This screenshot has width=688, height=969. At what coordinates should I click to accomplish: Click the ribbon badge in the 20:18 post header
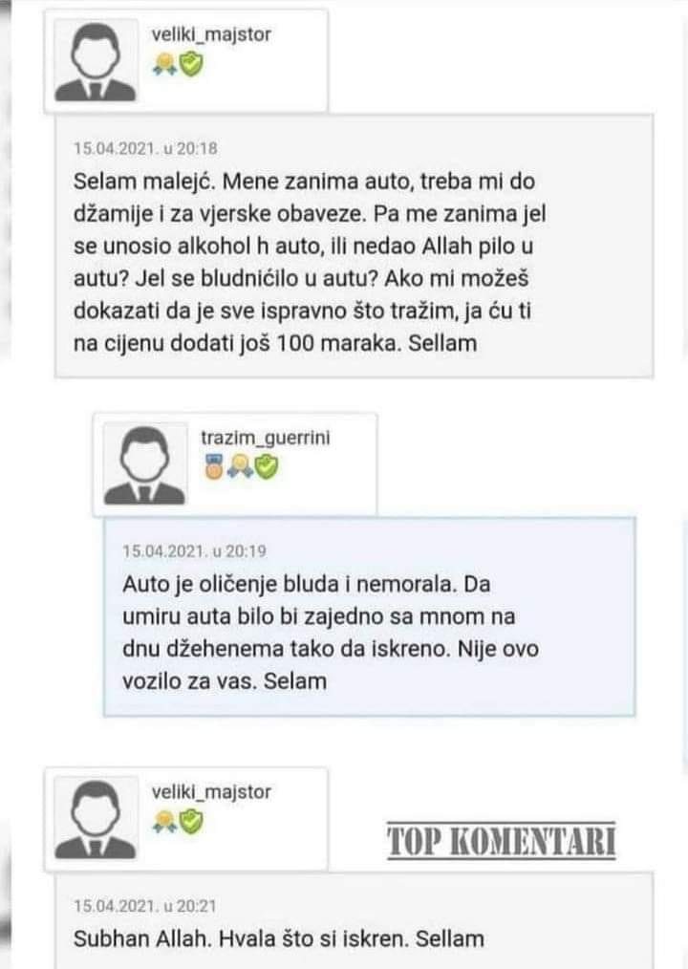164,64
